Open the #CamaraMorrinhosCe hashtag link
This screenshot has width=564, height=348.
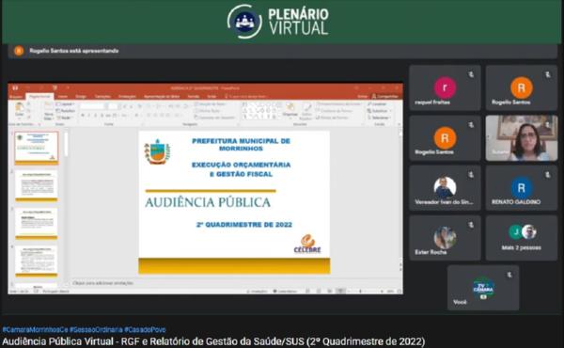click(x=35, y=329)
